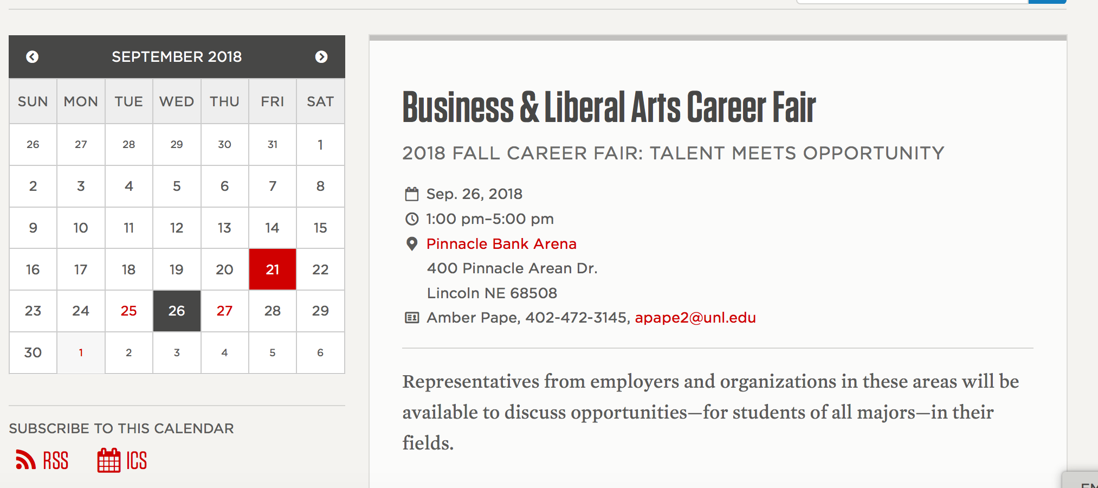Click the ICS subscribe text link
Image resolution: width=1098 pixels, height=488 pixels.
click(x=137, y=460)
